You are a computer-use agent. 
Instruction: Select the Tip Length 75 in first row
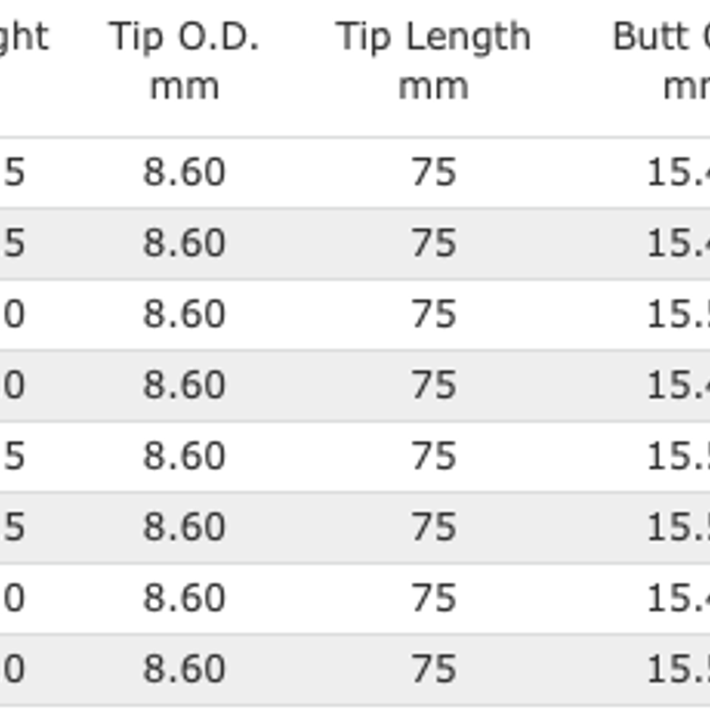(x=433, y=172)
